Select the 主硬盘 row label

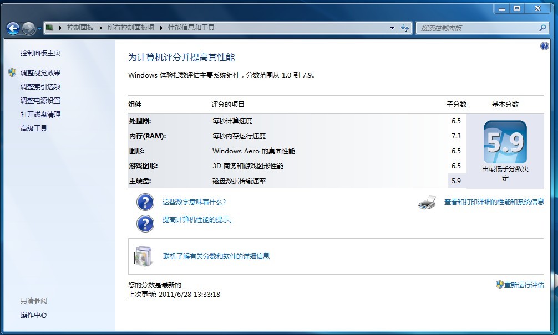click(x=140, y=181)
